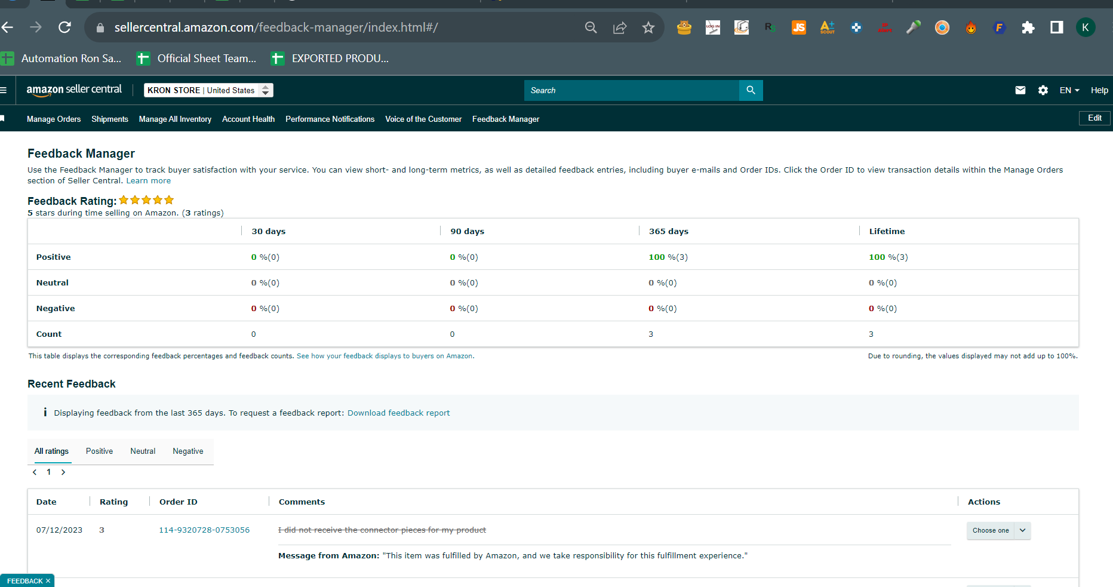The width and height of the screenshot is (1113, 587).
Task: Go back to the previous page
Action: [7, 27]
